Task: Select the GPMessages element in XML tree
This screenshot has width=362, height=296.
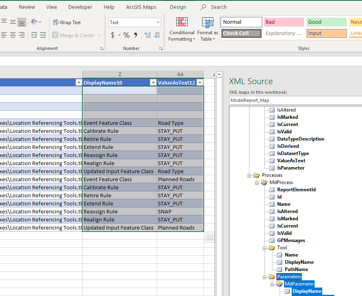Action: pos(291,240)
